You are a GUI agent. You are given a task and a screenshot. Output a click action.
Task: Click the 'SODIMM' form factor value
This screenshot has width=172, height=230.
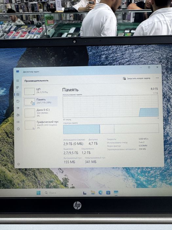[x=143, y=146]
